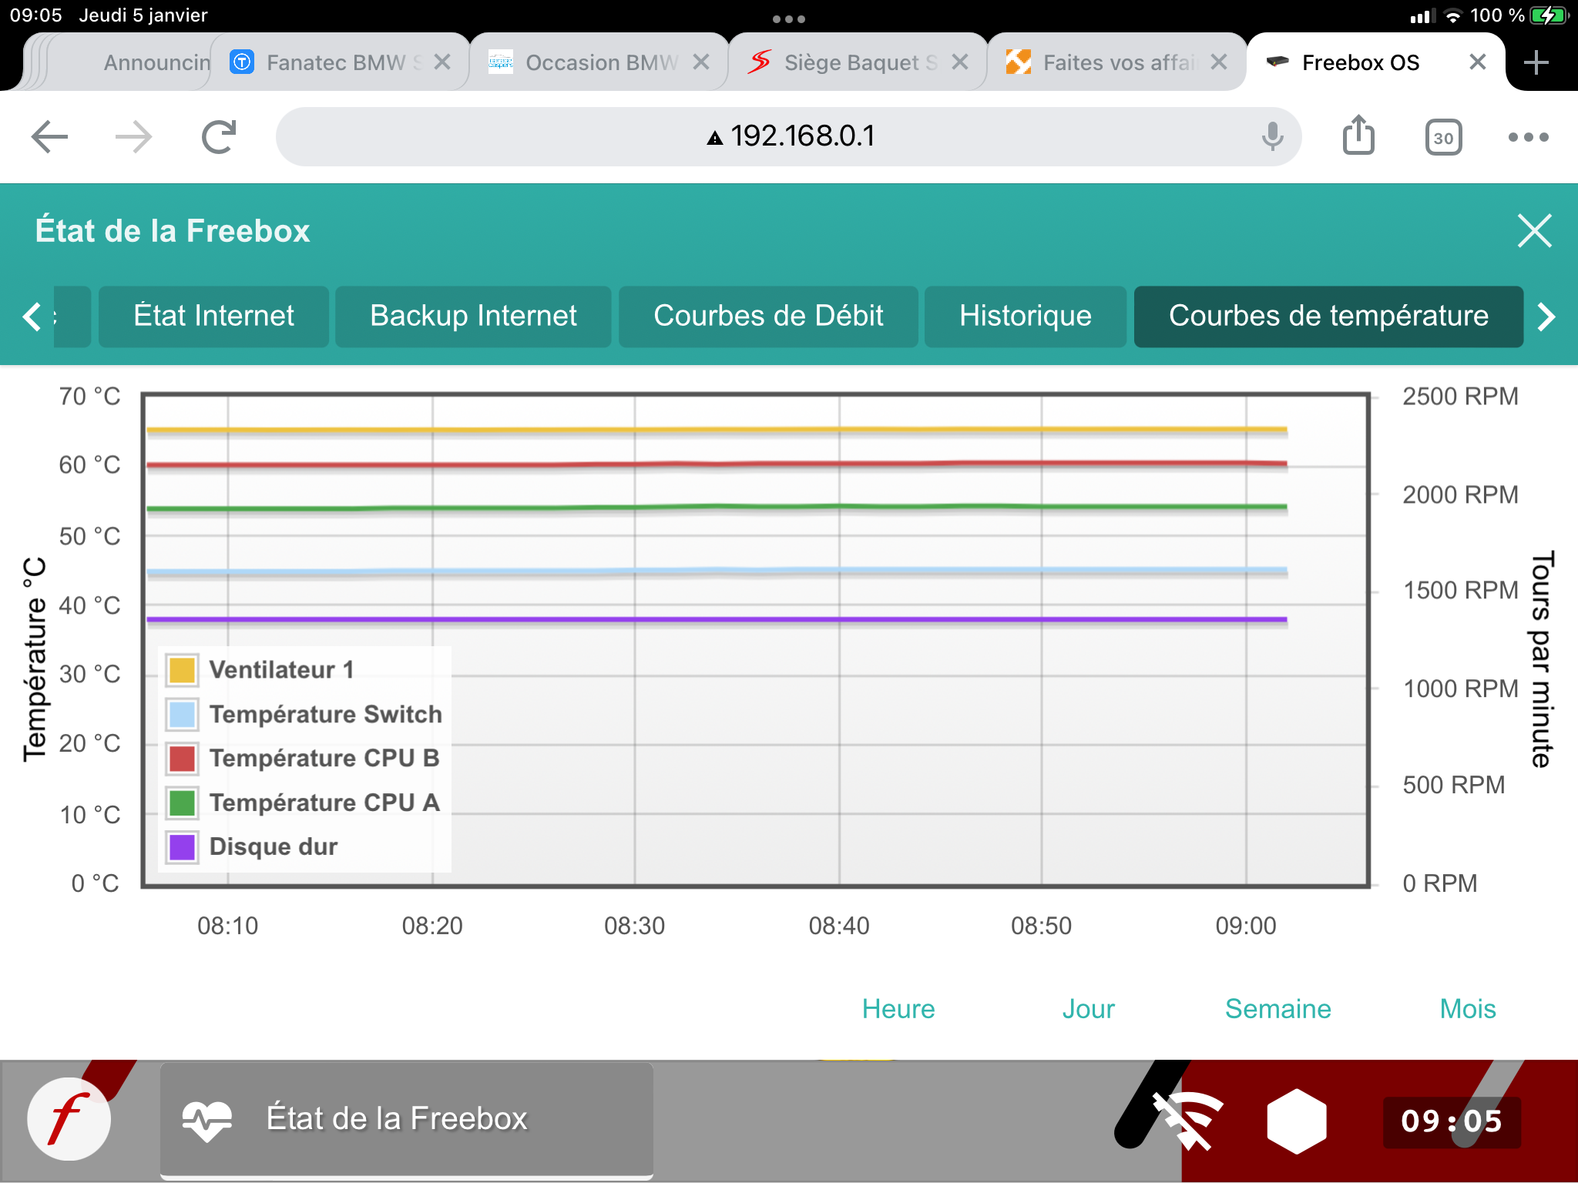Tap the microphone icon in address bar
This screenshot has height=1183, width=1578.
tap(1272, 137)
